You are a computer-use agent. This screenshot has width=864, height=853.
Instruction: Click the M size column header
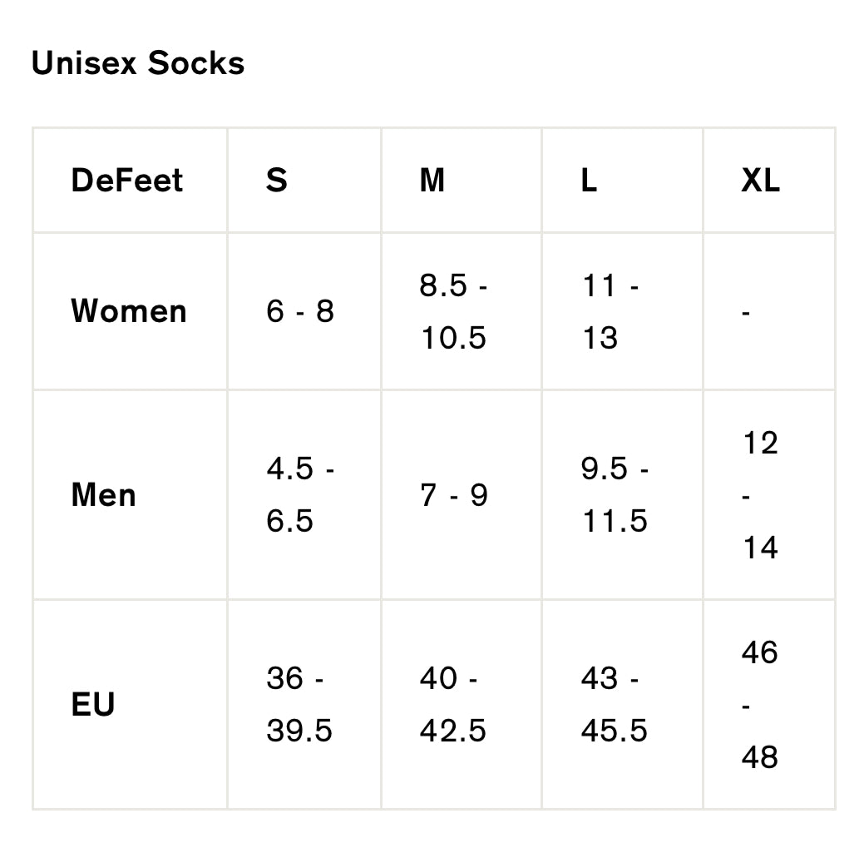(x=432, y=180)
